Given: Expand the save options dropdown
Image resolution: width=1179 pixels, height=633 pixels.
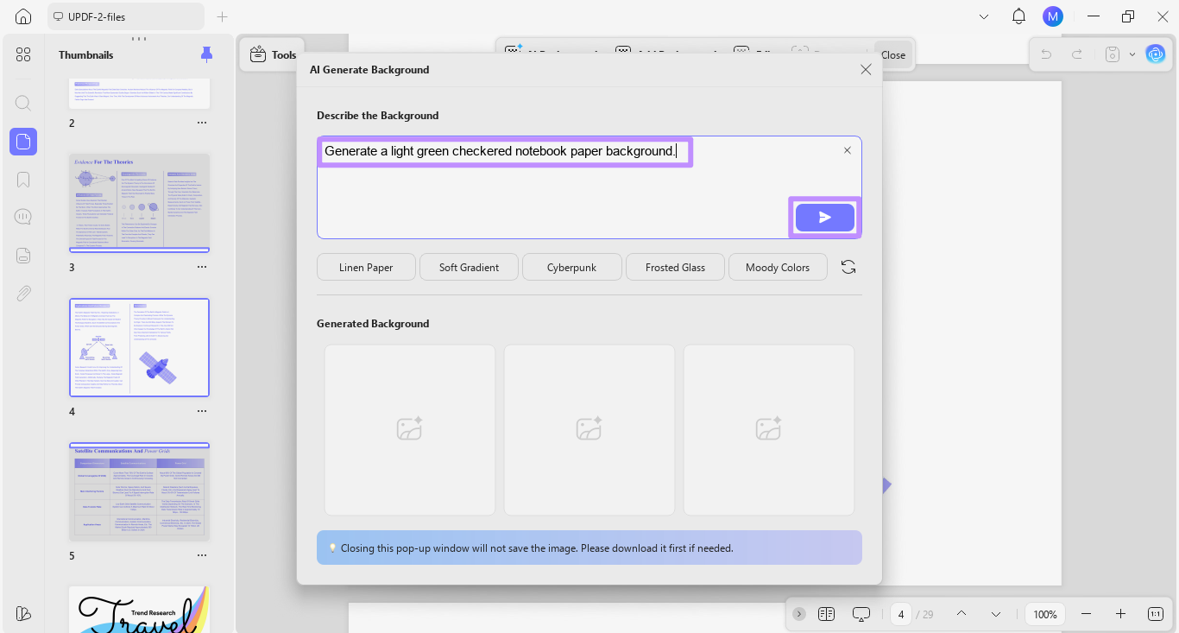Looking at the screenshot, I should coord(1132,54).
